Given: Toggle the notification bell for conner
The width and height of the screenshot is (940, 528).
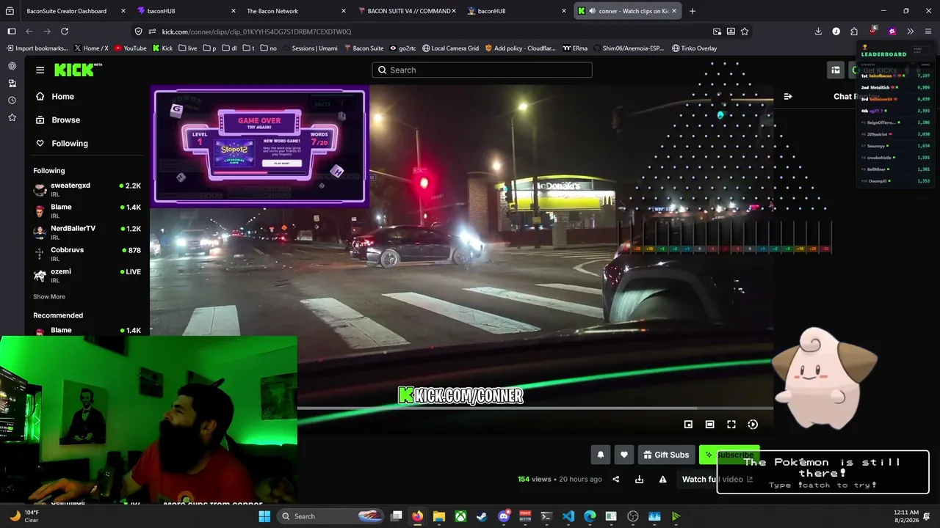Looking at the screenshot, I should point(601,455).
